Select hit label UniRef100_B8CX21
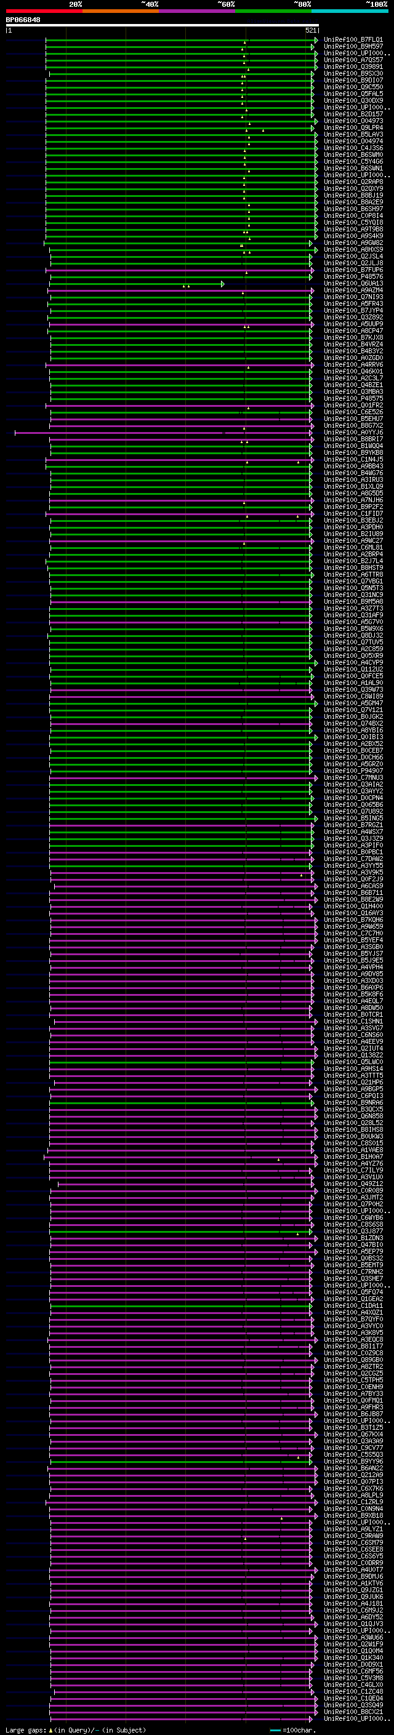 pos(353,1712)
